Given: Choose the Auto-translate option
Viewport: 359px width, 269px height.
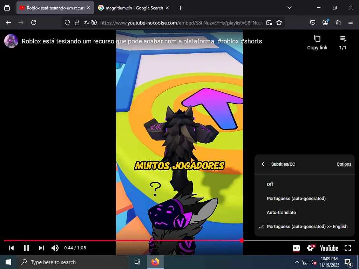Looking at the screenshot, I should [305, 213].
